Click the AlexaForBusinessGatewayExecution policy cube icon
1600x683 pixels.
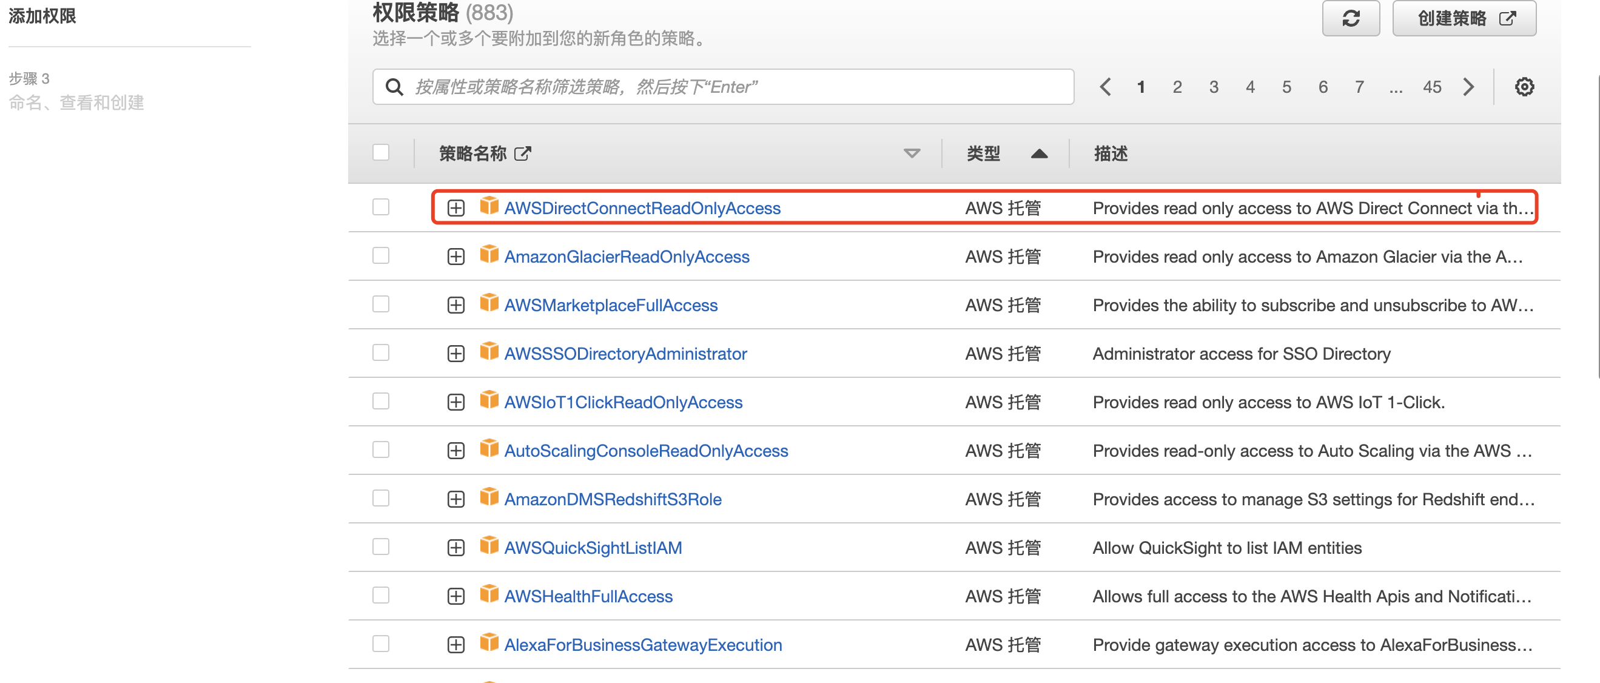click(x=489, y=642)
